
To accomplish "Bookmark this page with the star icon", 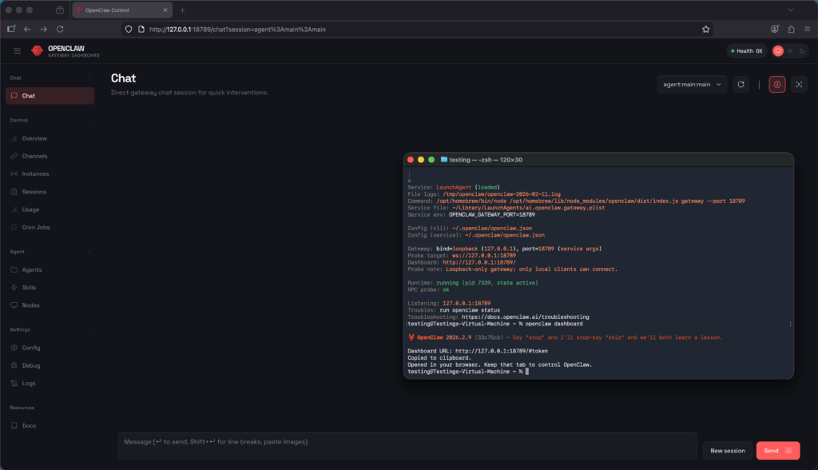I will (706, 30).
